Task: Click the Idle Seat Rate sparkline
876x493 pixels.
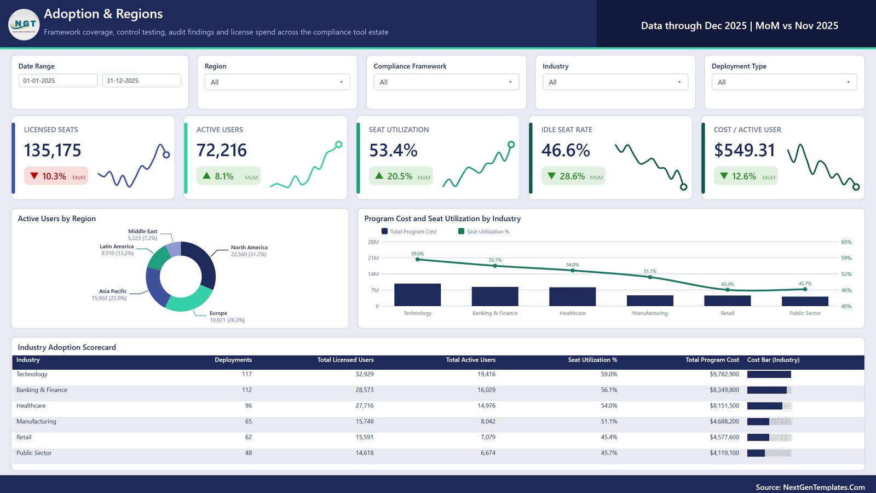Action: (651, 167)
